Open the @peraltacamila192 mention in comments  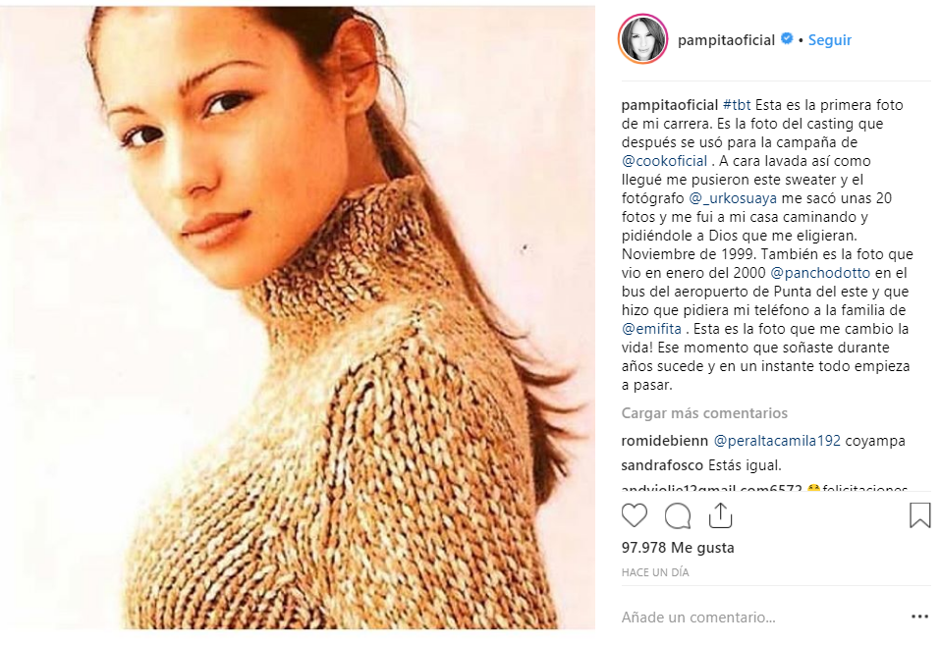pos(777,441)
